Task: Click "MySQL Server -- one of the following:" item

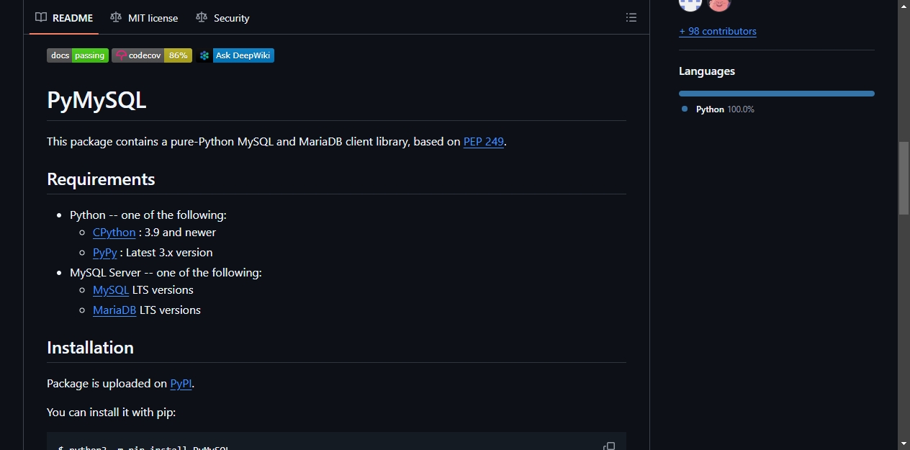Action: pos(166,273)
